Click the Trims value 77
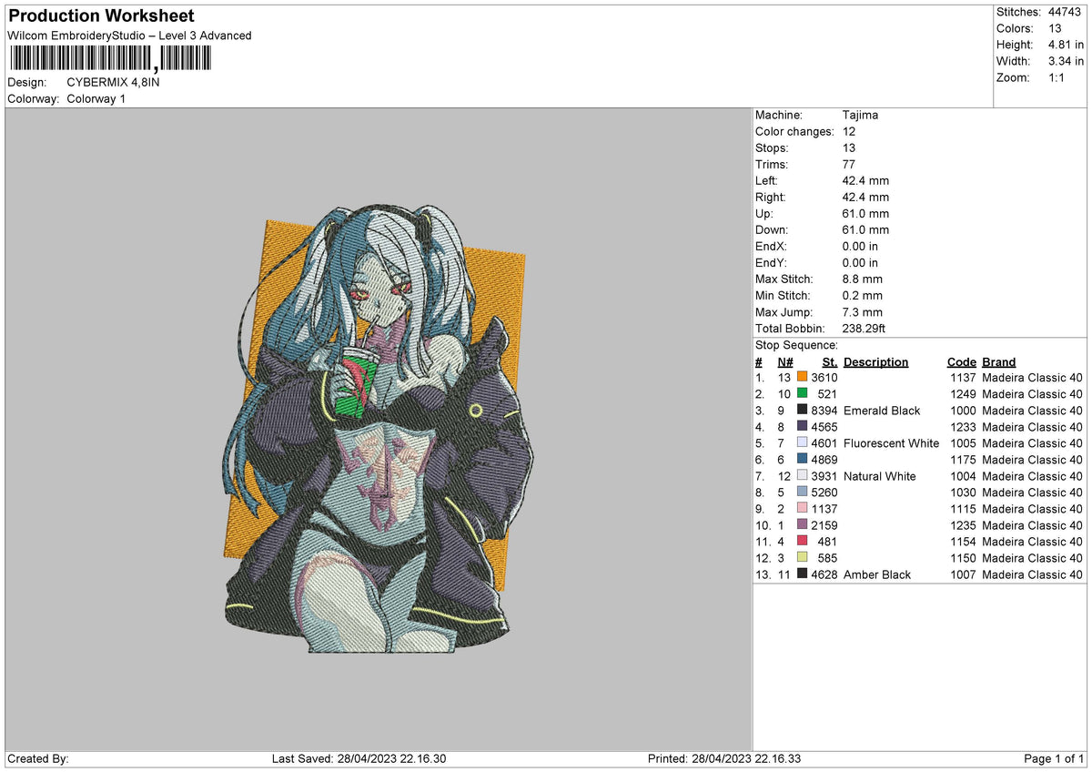The height and width of the screenshot is (772, 1092). click(x=849, y=164)
